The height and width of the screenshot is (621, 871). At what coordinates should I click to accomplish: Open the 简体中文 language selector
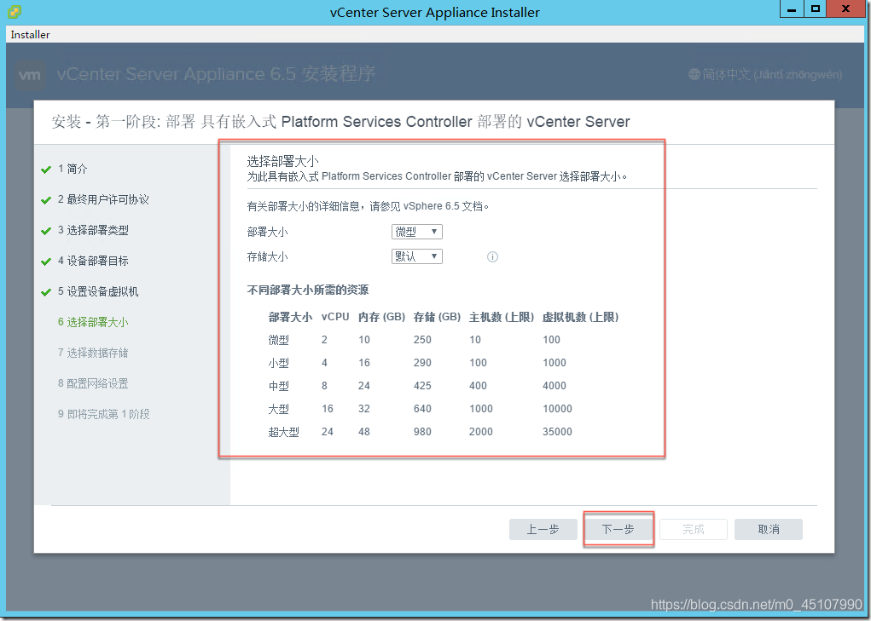pyautogui.click(x=765, y=74)
